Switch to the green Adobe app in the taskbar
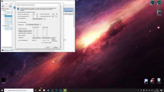The width and height of the screenshot is (164, 92). point(61,90)
